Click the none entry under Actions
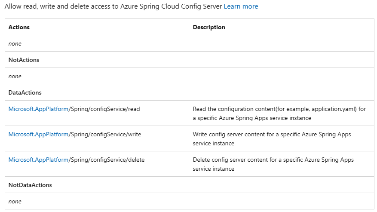The height and width of the screenshot is (212, 377). (x=15, y=43)
